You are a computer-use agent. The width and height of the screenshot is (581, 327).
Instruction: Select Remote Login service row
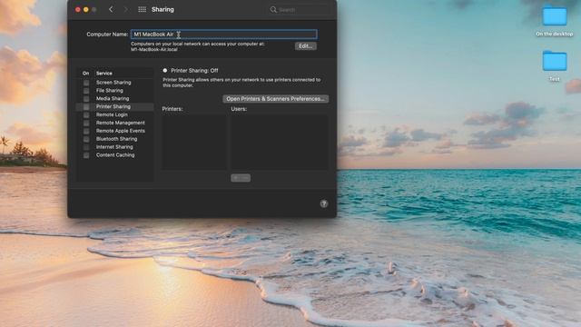(114, 115)
